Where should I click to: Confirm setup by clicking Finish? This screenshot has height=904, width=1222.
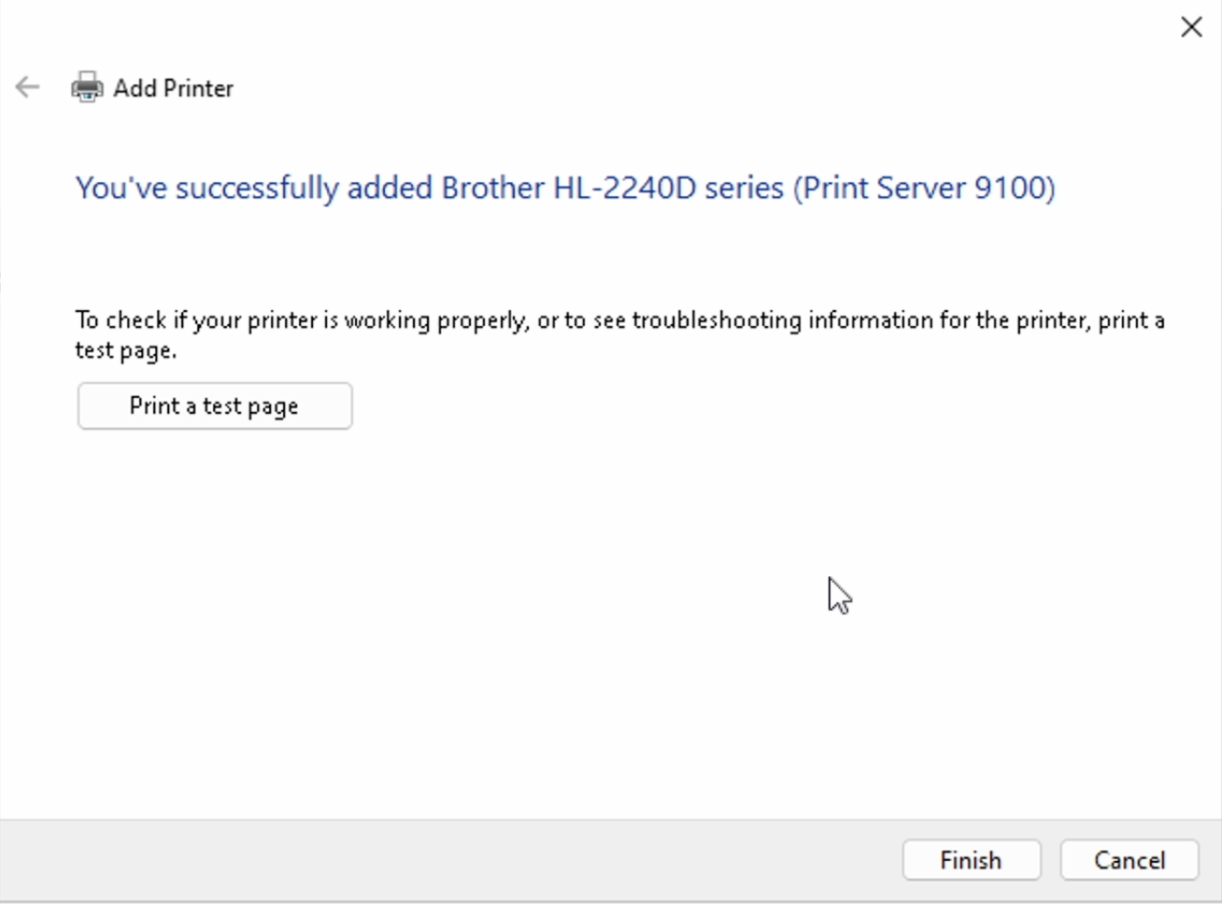point(971,860)
